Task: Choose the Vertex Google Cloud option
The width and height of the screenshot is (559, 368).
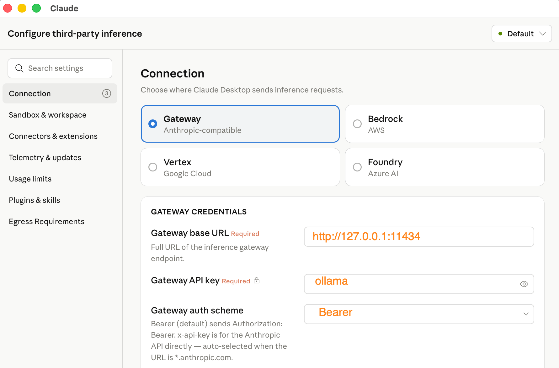Action: [240, 167]
